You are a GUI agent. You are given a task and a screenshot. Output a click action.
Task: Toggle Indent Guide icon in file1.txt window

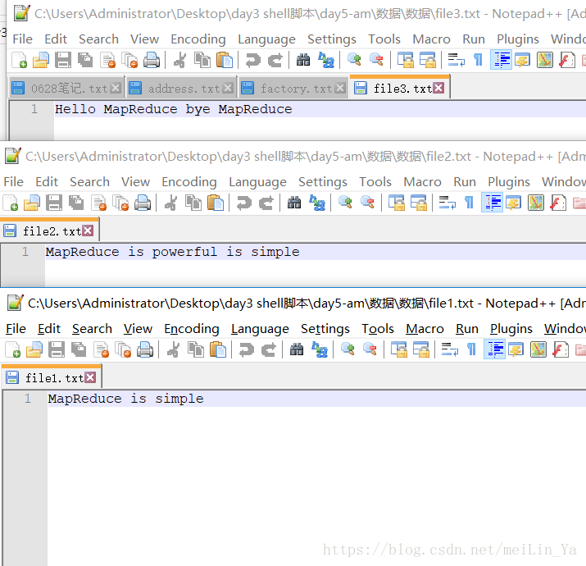pos(495,349)
